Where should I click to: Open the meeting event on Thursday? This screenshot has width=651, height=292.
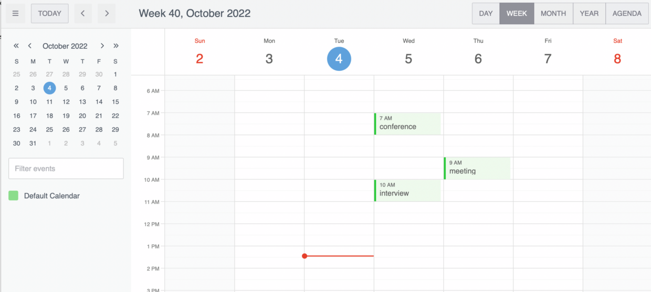pyautogui.click(x=477, y=168)
